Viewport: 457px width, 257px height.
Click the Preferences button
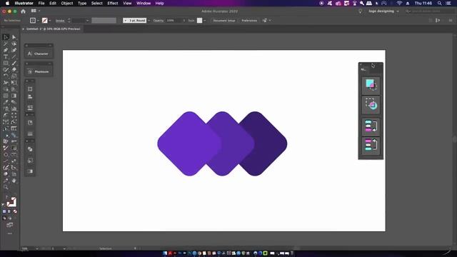[249, 21]
